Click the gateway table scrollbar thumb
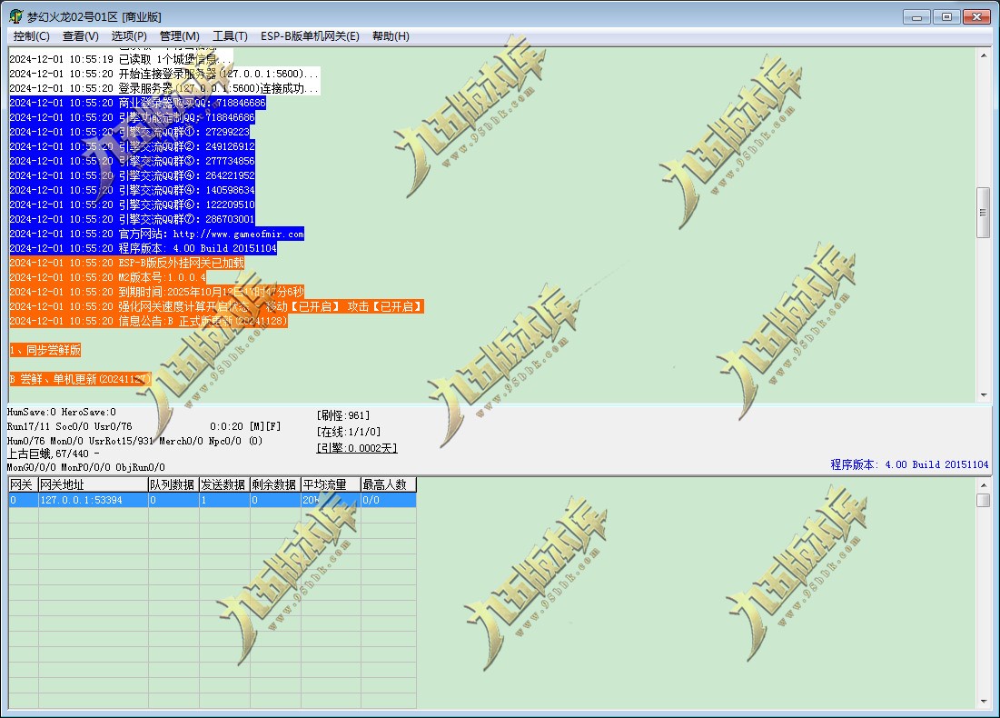Viewport: 1000px width, 718px height. pos(984,500)
